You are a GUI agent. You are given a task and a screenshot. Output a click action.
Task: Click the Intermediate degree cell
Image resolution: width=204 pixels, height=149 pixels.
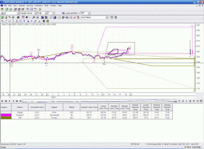point(54,115)
